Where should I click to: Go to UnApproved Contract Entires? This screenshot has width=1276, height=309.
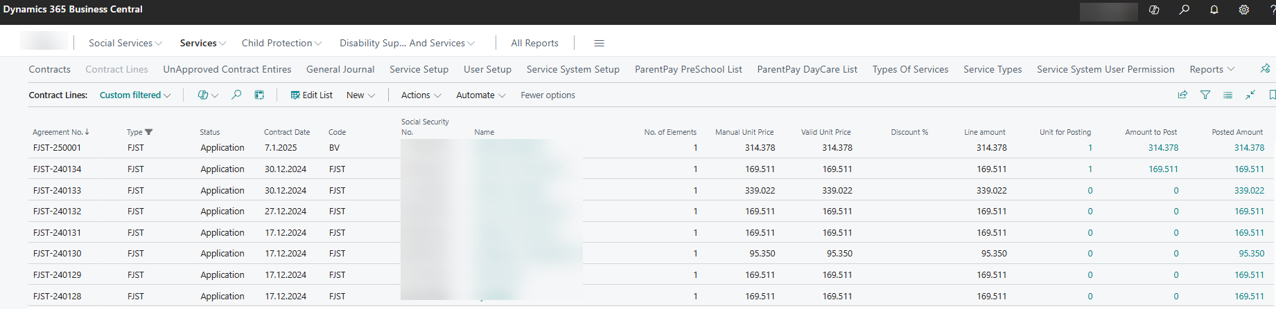(227, 69)
